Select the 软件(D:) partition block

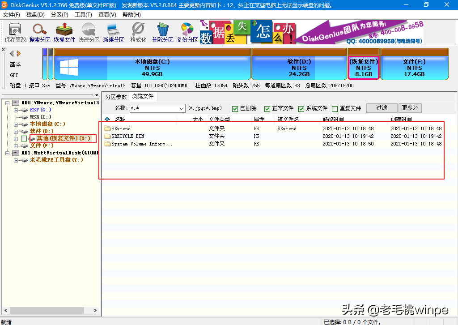(299, 64)
